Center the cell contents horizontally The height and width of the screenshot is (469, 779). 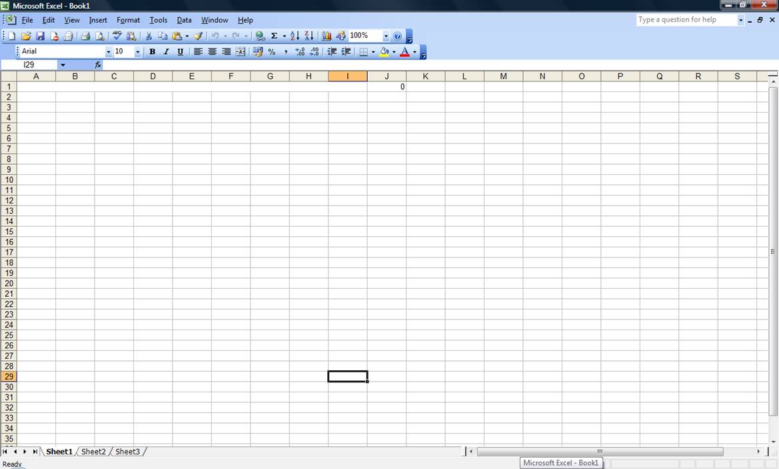pos(212,52)
